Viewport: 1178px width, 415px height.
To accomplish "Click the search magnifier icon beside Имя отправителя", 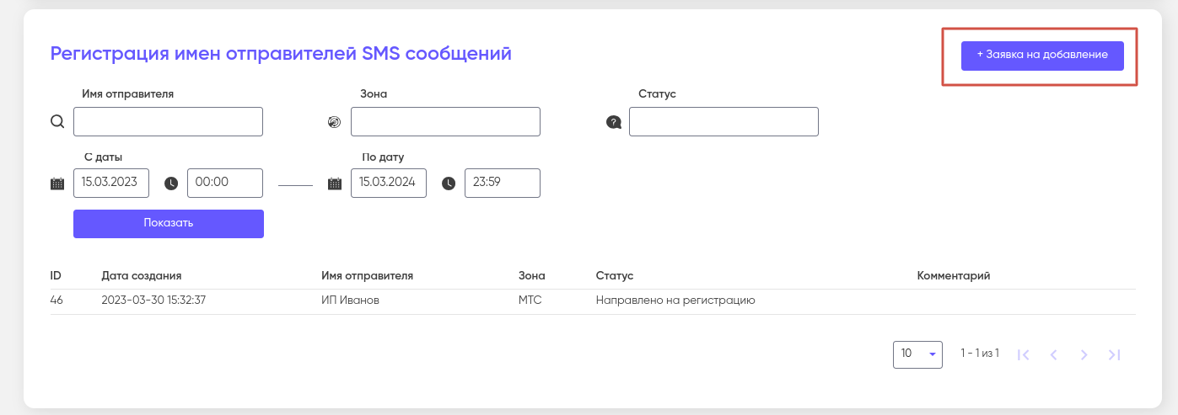I will pyautogui.click(x=57, y=122).
